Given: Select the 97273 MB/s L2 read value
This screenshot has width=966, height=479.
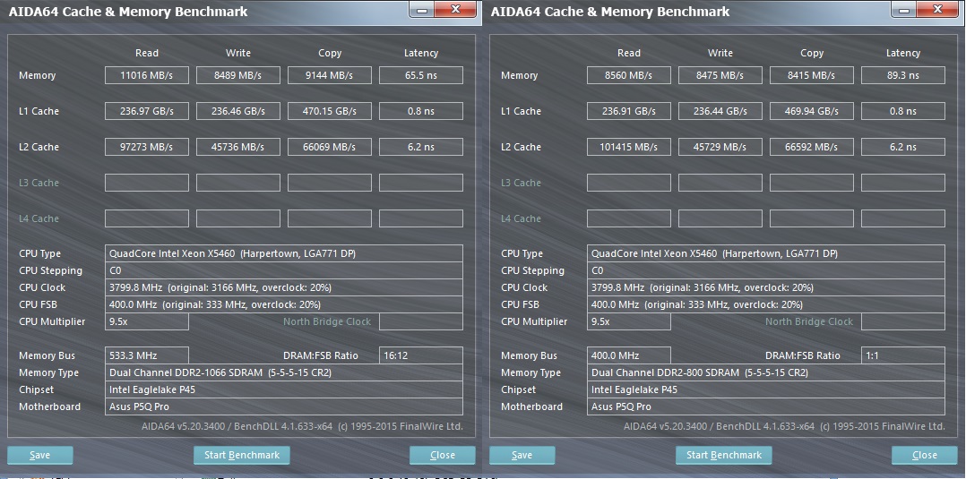Looking at the screenshot, I should (147, 147).
